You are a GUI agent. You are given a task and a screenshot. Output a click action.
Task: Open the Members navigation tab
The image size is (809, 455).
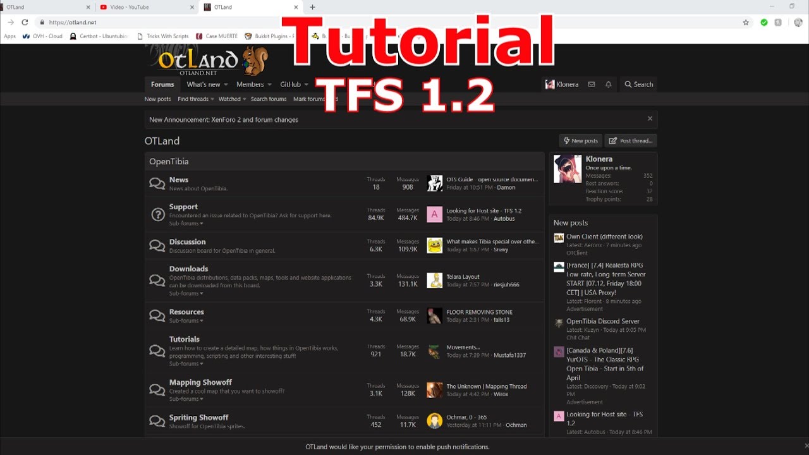[x=250, y=85]
